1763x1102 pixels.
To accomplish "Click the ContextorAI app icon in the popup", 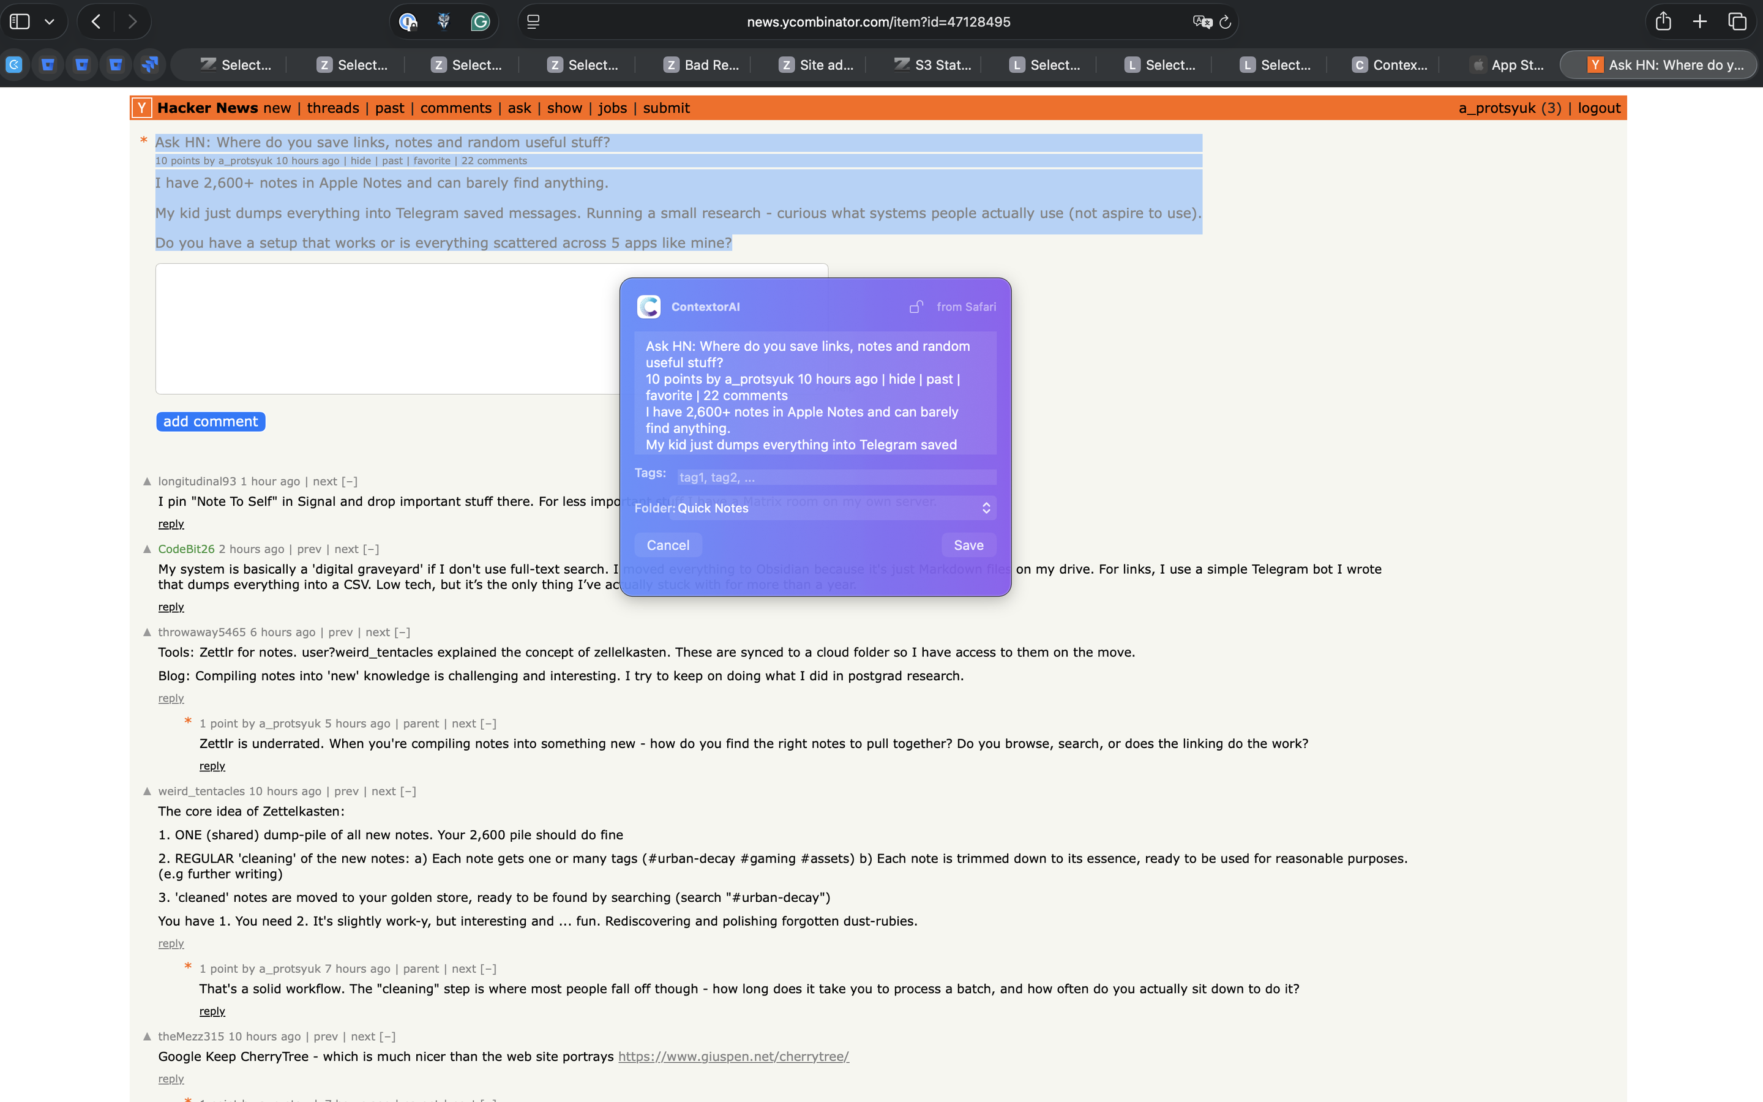I will click(x=648, y=306).
